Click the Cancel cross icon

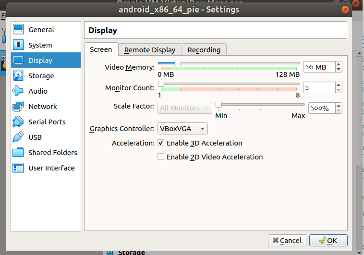[x=276, y=240]
